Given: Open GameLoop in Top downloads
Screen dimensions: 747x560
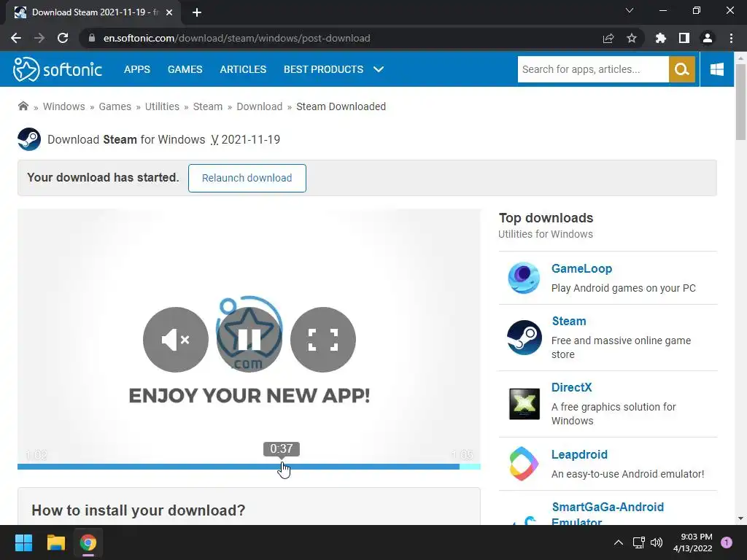Looking at the screenshot, I should 581,268.
